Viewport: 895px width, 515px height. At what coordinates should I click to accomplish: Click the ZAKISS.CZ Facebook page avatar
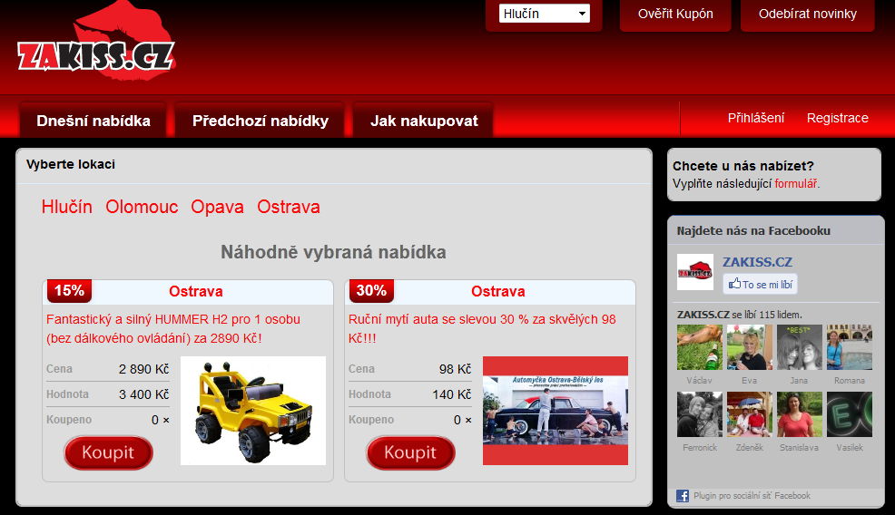point(695,272)
